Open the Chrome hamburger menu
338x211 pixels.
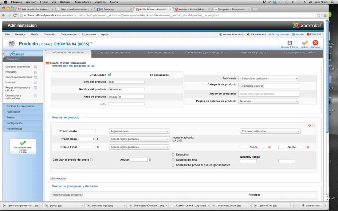[x=325, y=15]
